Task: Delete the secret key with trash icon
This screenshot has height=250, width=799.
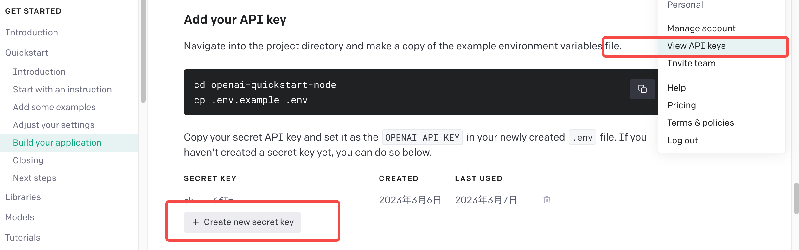Action: [x=547, y=200]
